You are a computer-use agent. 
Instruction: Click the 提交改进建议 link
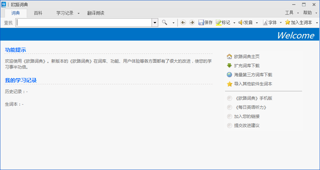click(x=247, y=125)
